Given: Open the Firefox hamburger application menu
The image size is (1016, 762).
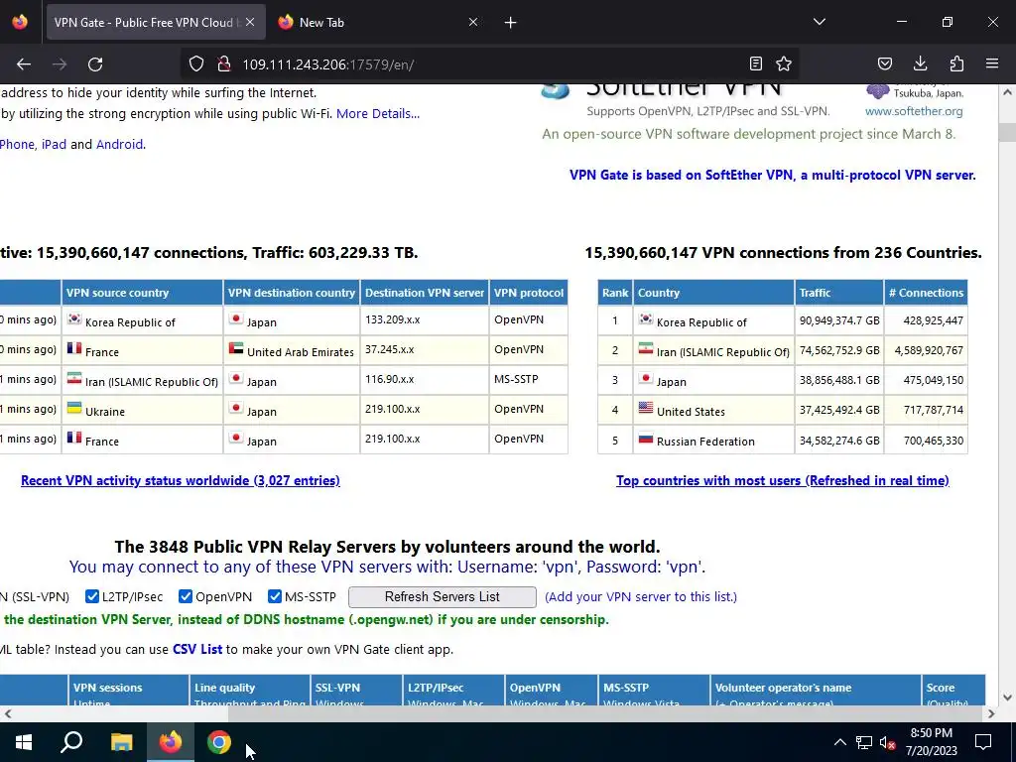Looking at the screenshot, I should click(x=992, y=63).
